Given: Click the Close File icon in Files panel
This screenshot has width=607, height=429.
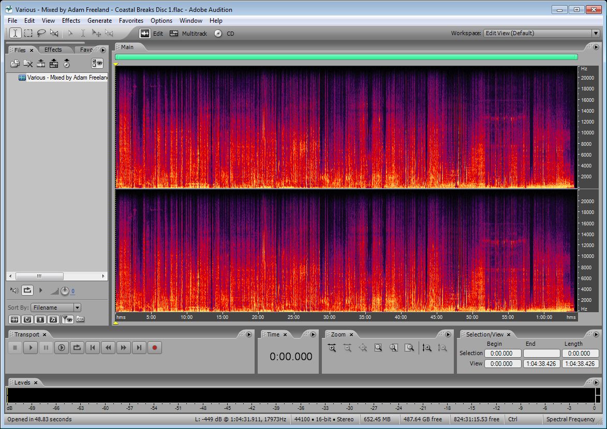Looking at the screenshot, I should [28, 64].
